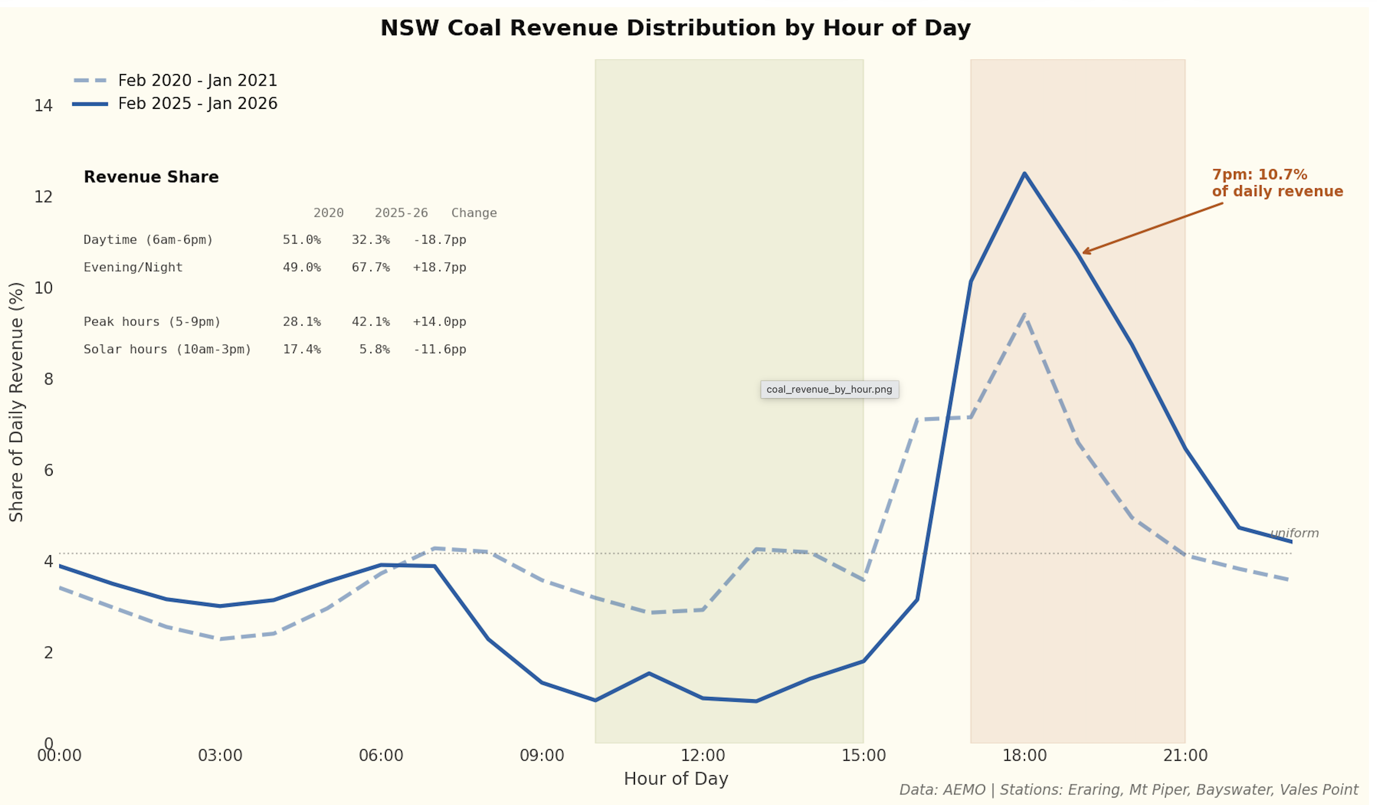Click the Daytime (6am-6pm) table row label
Viewport: 1377px width, 805px height.
point(148,240)
